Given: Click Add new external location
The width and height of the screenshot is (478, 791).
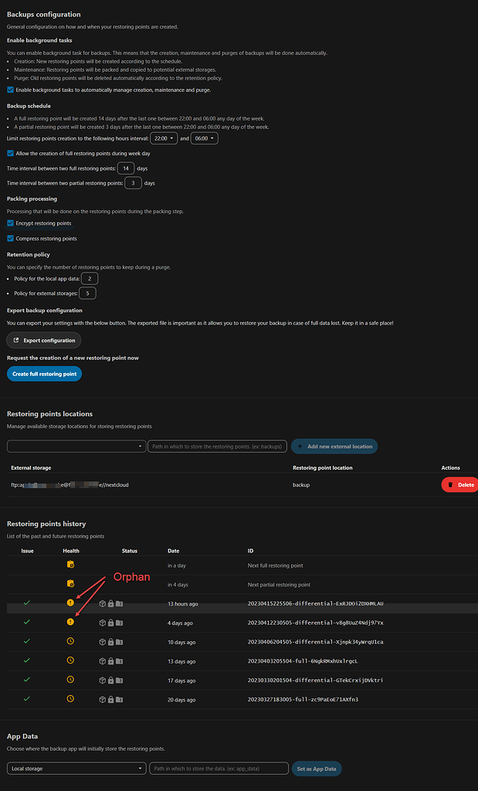Looking at the screenshot, I should (334, 446).
